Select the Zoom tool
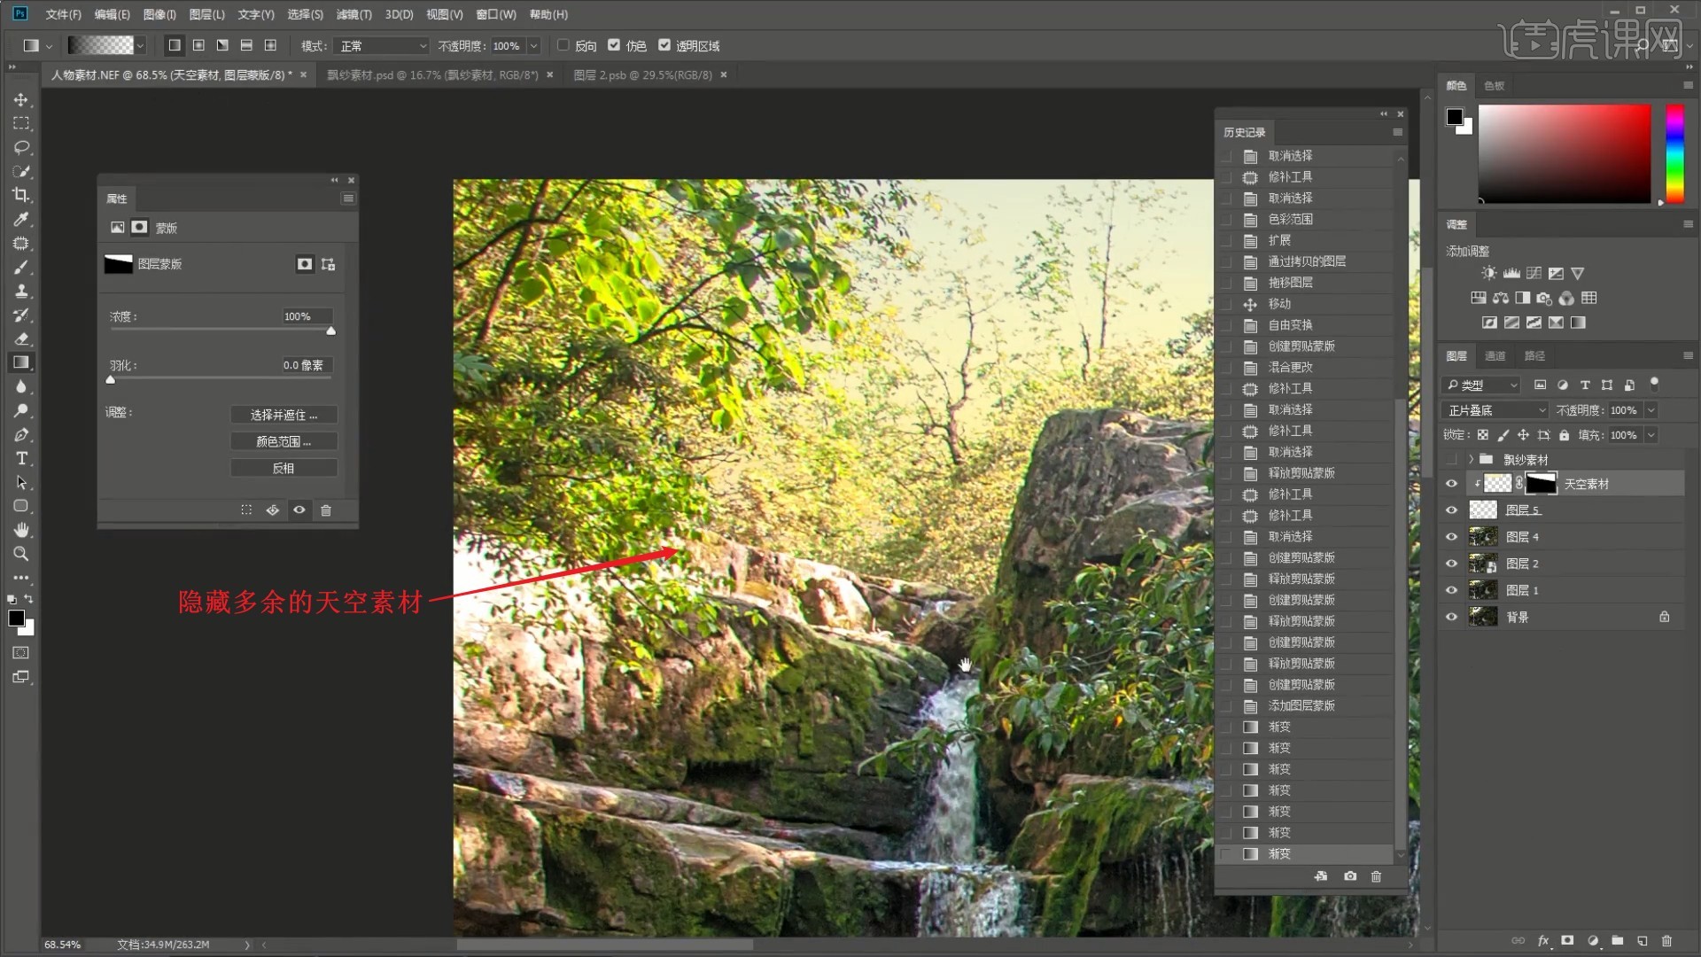The height and width of the screenshot is (957, 1701). 21,554
